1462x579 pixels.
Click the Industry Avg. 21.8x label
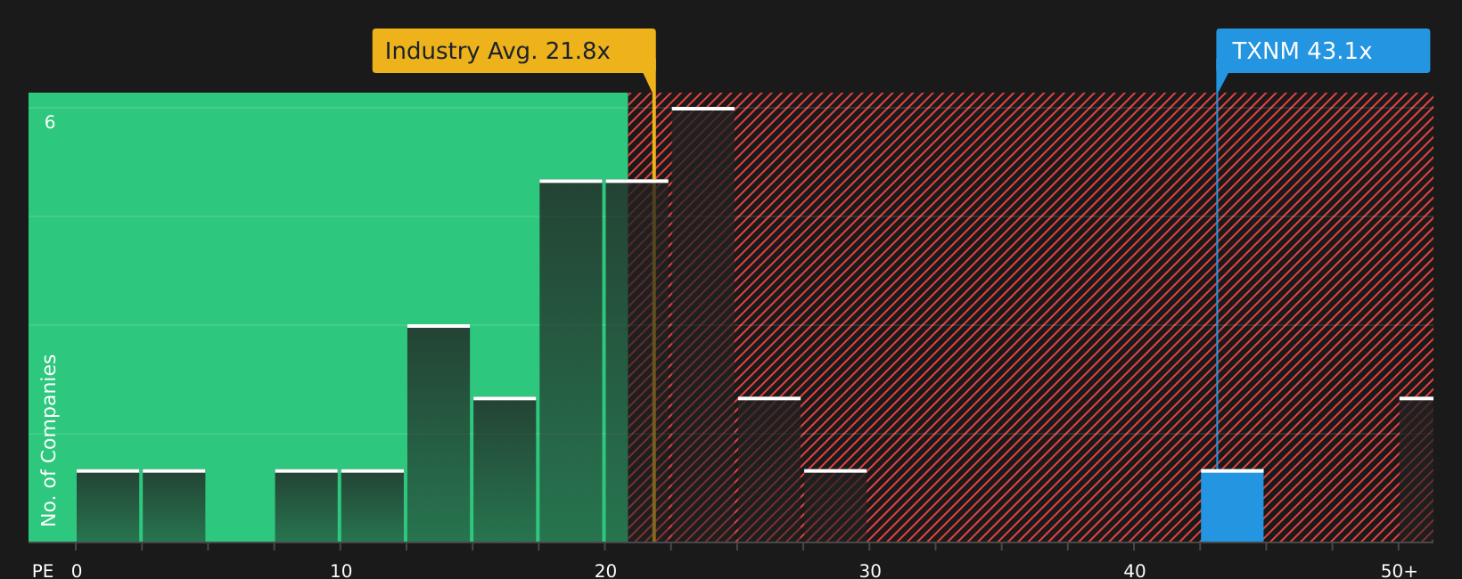[x=513, y=51]
